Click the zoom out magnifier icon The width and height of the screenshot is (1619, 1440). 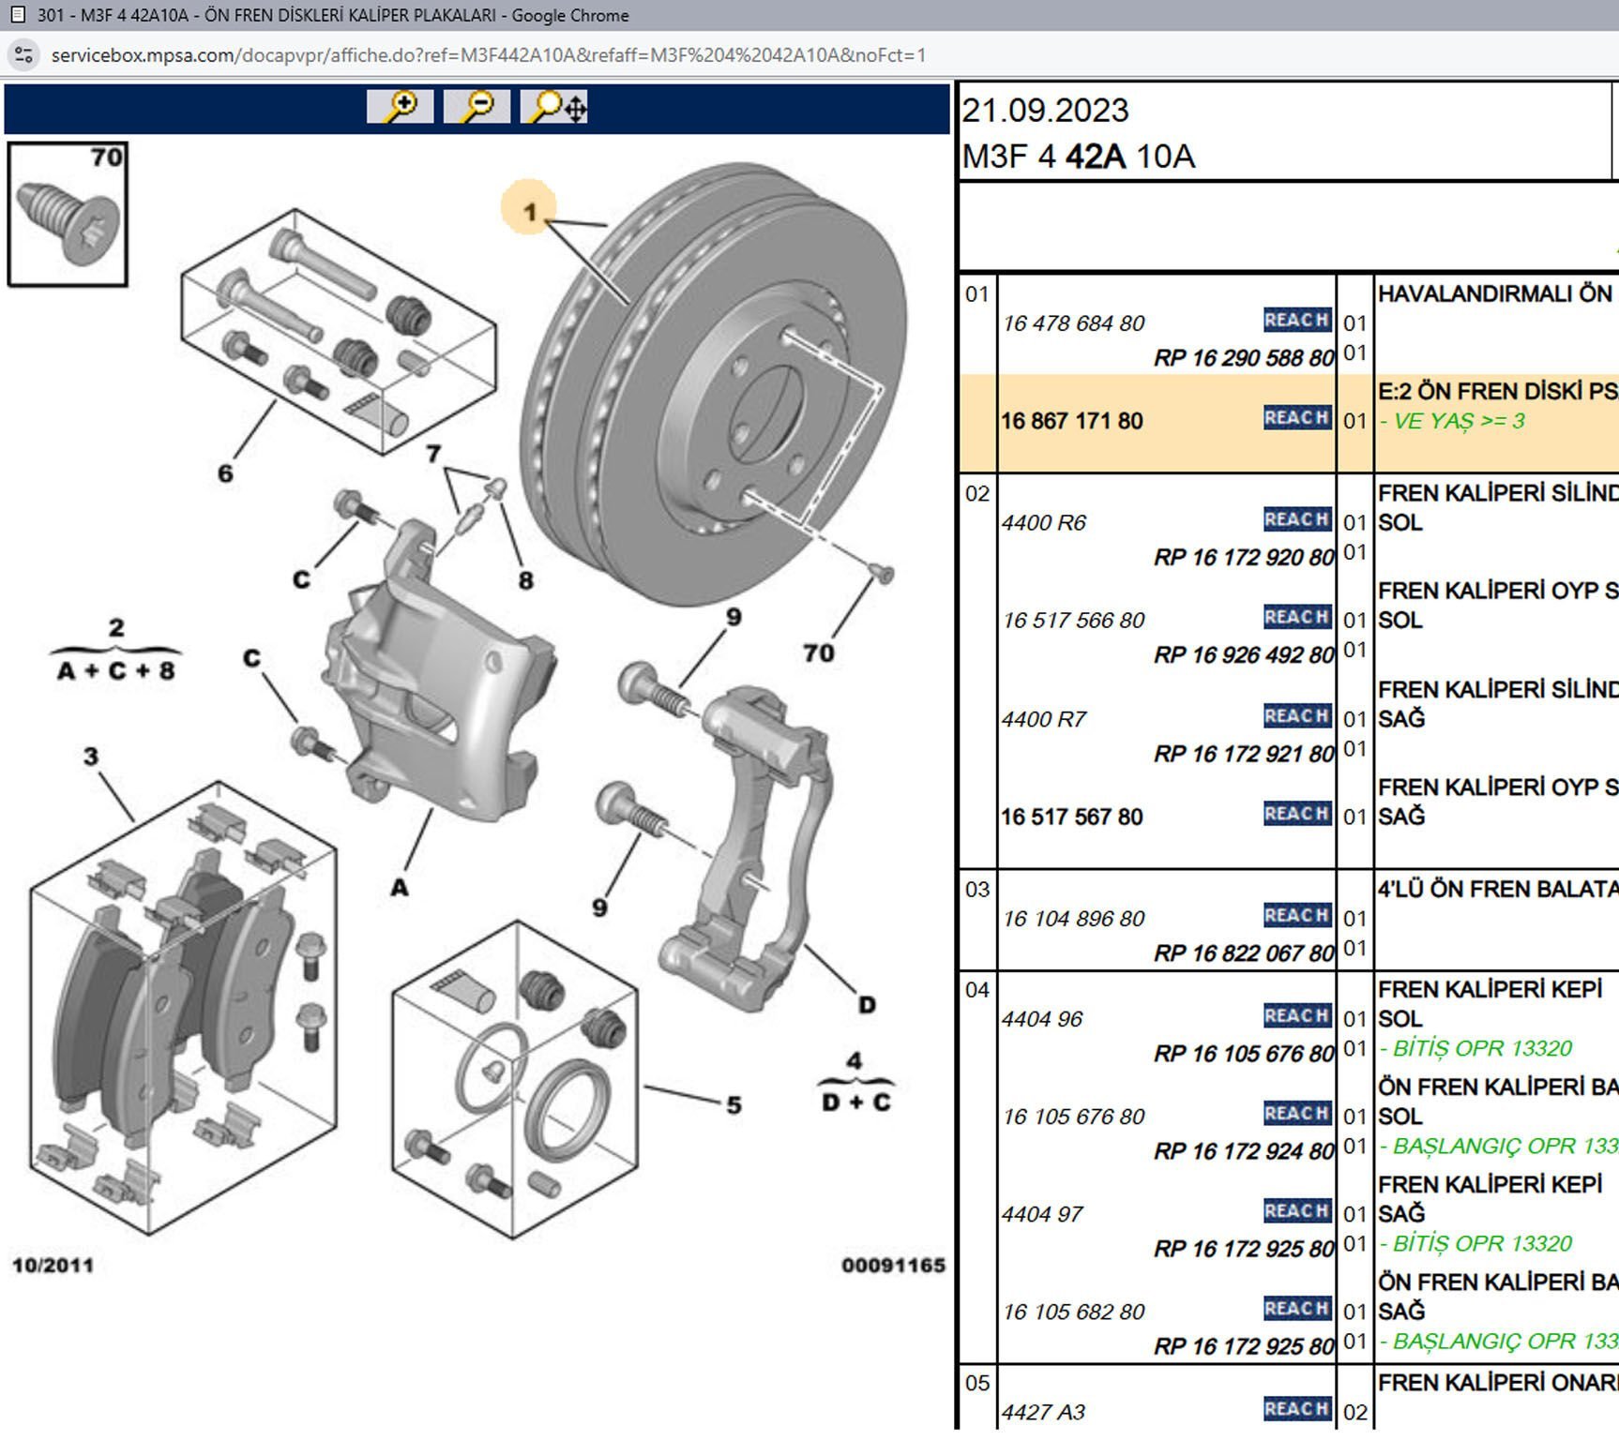[x=477, y=107]
